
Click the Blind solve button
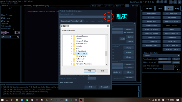coord(130,42)
